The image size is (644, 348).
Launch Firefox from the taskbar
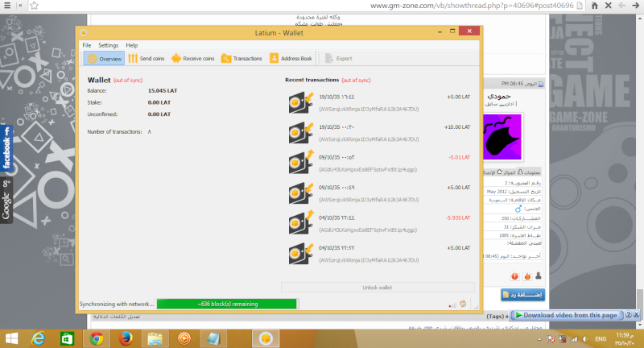tap(125, 338)
